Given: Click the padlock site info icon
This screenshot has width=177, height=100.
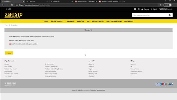Looking at the screenshot, I should point(17,5).
